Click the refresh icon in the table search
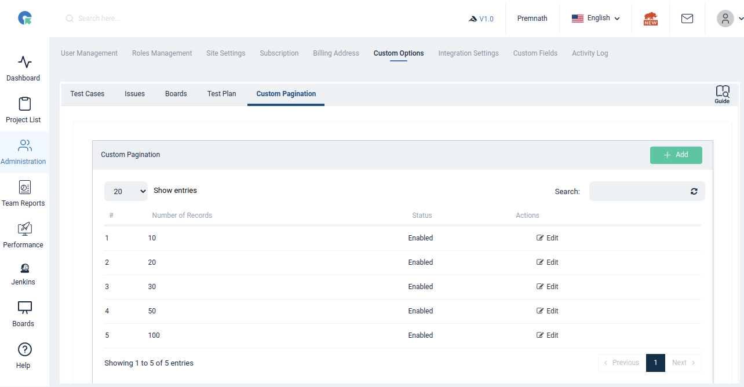Image resolution: width=744 pixels, height=387 pixels. [694, 191]
